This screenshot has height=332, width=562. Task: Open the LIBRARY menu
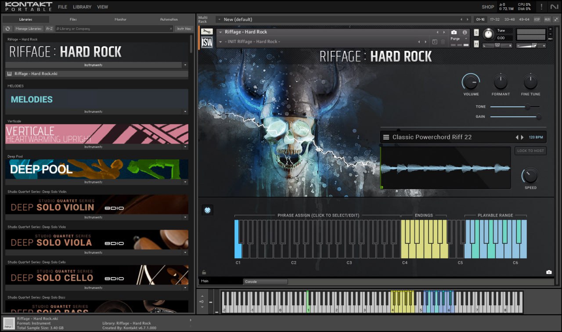pos(82,7)
